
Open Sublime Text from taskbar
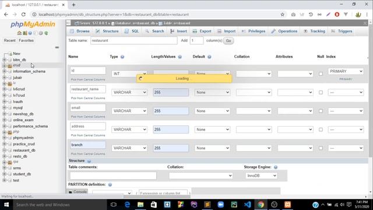point(207,205)
